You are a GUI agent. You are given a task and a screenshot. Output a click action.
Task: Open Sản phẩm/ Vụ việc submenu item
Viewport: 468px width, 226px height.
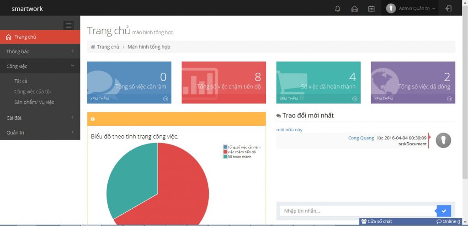(34, 102)
